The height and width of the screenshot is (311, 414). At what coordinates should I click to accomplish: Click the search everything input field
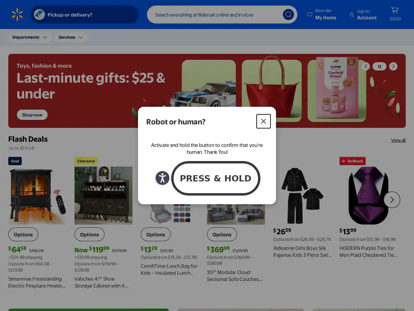[x=221, y=15]
